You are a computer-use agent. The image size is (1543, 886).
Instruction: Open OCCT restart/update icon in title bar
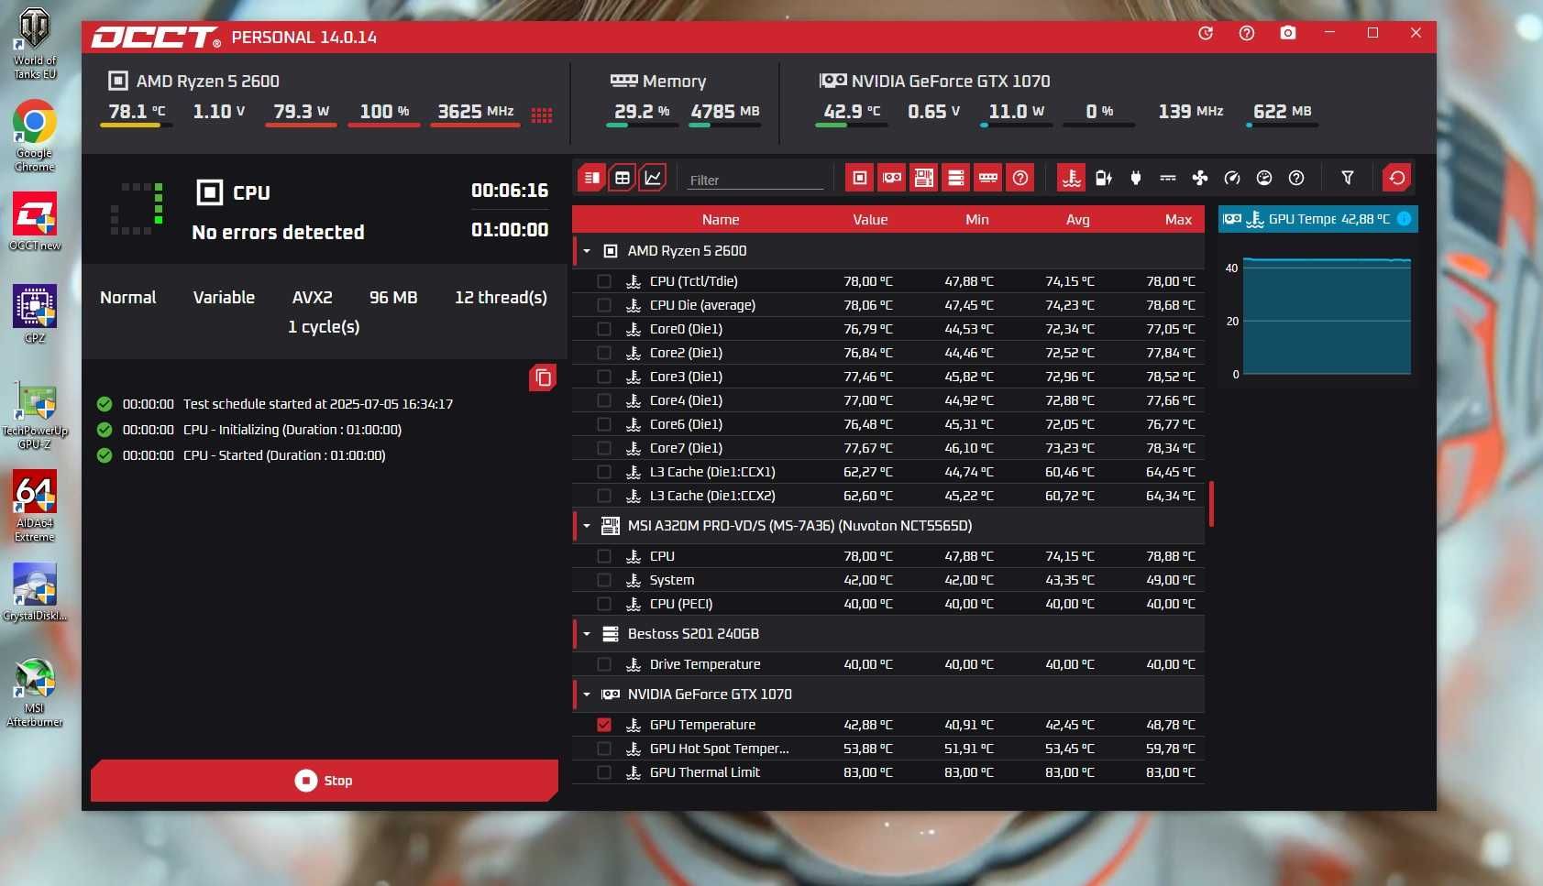[x=1206, y=33]
